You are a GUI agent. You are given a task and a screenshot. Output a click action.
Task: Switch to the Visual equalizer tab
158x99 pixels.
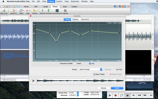tap(67, 19)
